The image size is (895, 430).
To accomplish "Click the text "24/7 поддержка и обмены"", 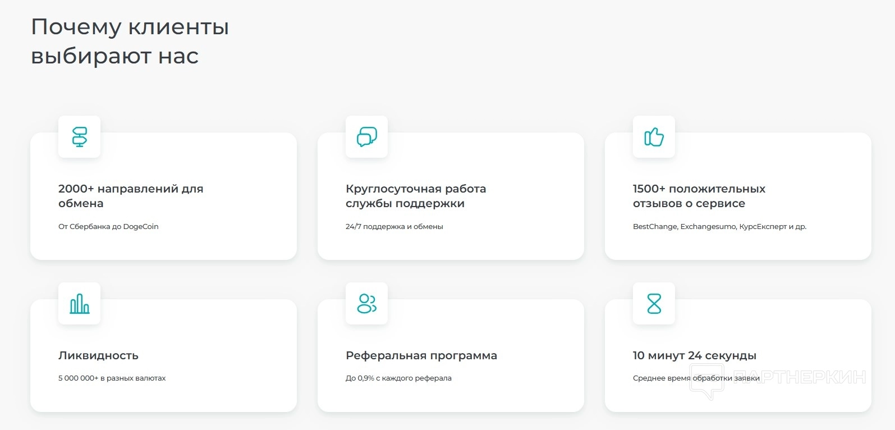I will point(394,227).
